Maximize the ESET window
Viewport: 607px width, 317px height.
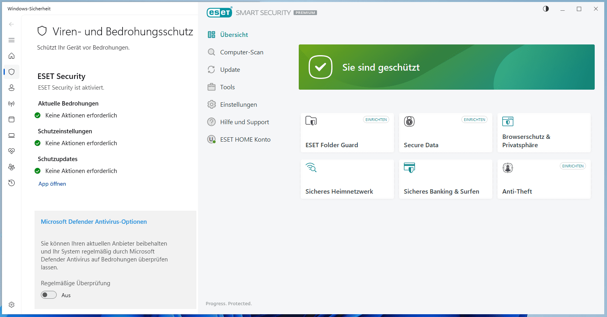(x=579, y=9)
